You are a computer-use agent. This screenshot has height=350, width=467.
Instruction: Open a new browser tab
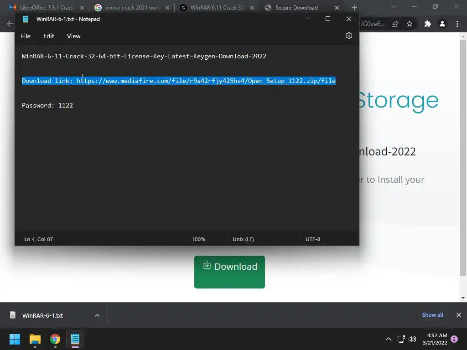click(x=354, y=8)
